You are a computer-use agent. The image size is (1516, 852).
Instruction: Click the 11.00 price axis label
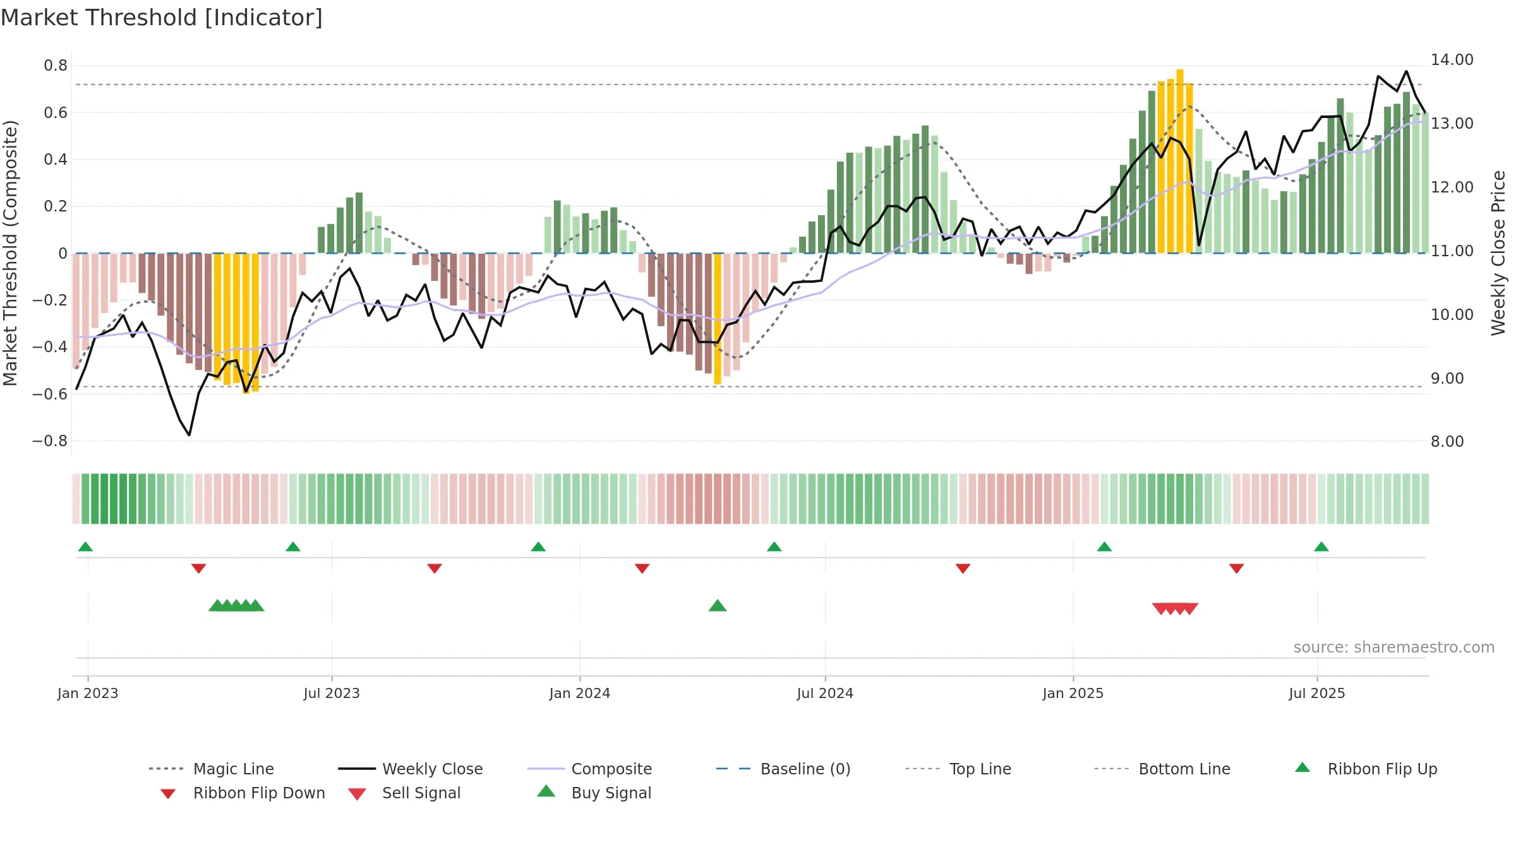click(1452, 251)
